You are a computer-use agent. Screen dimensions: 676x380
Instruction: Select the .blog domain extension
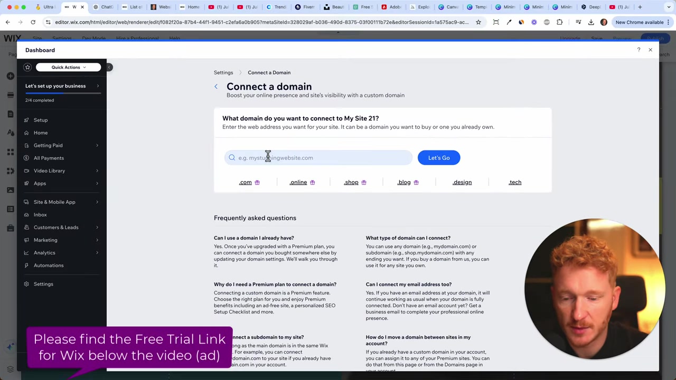point(404,182)
